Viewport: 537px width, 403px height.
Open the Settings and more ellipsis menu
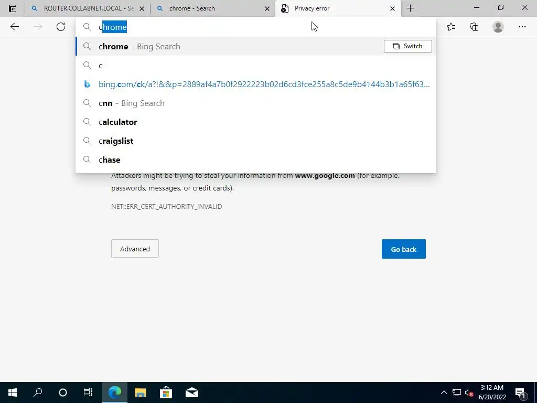[x=522, y=27]
